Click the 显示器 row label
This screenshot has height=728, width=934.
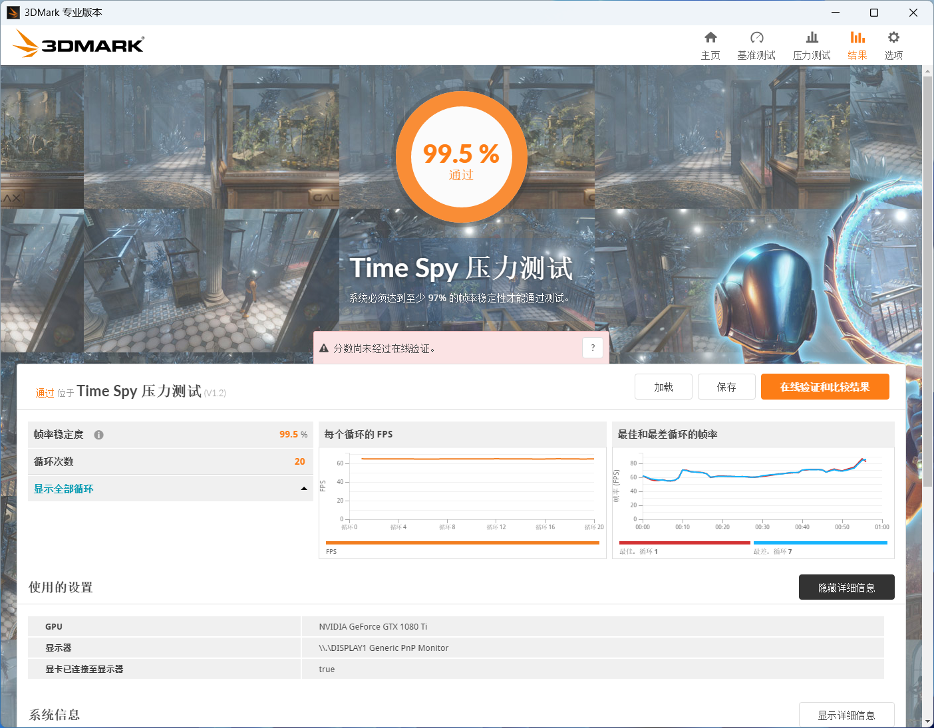pyautogui.click(x=59, y=648)
